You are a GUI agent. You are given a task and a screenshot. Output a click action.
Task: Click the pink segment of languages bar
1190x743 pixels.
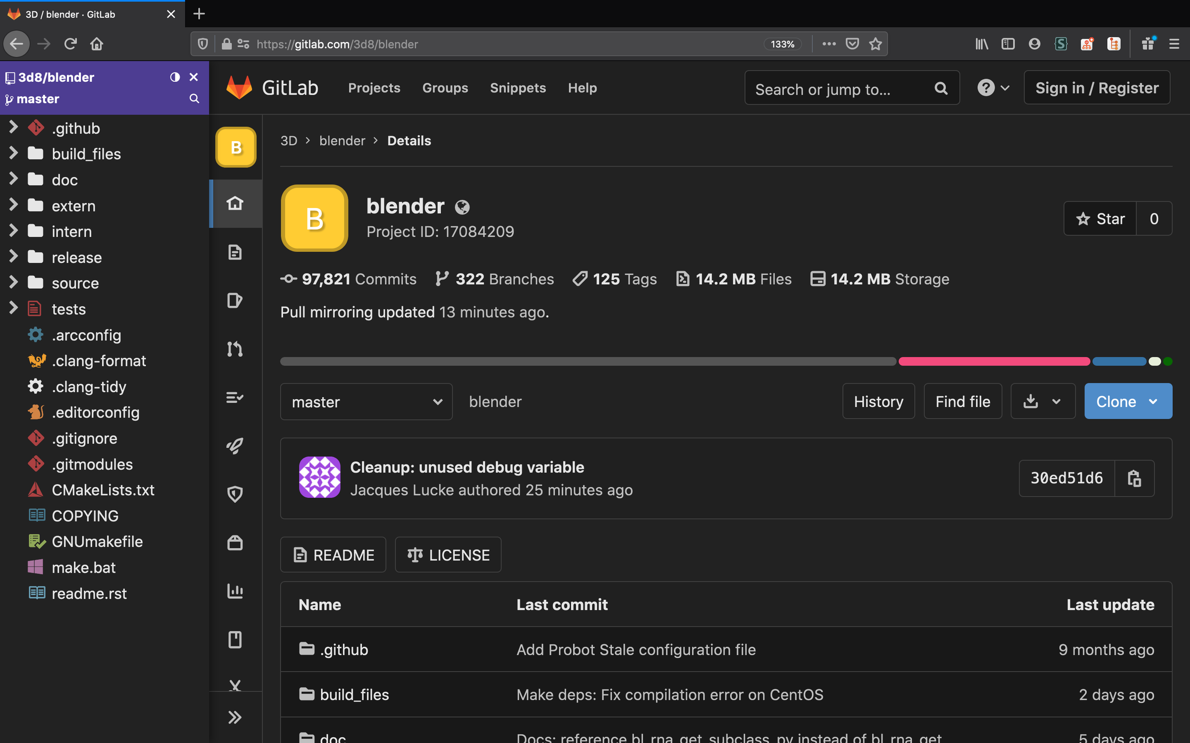994,361
